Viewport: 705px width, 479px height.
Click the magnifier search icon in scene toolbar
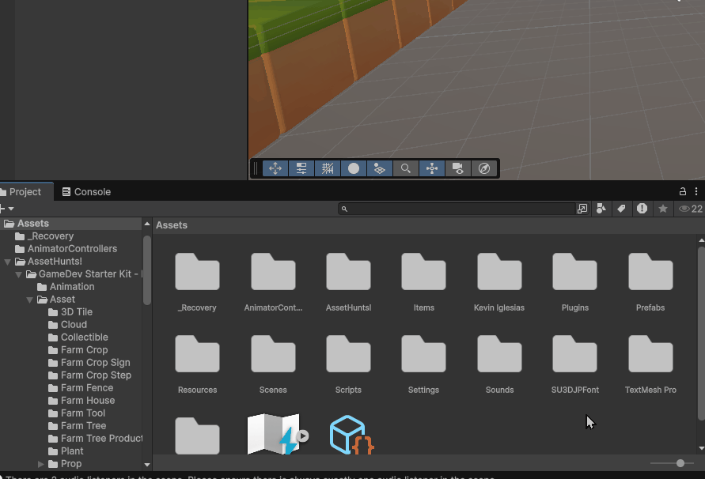406,168
